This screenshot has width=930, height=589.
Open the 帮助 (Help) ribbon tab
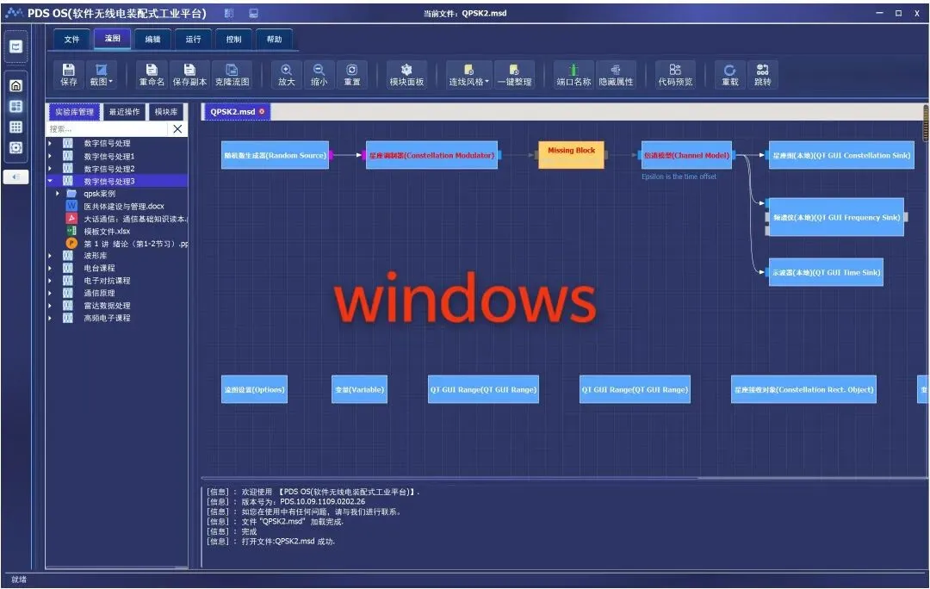pos(274,39)
